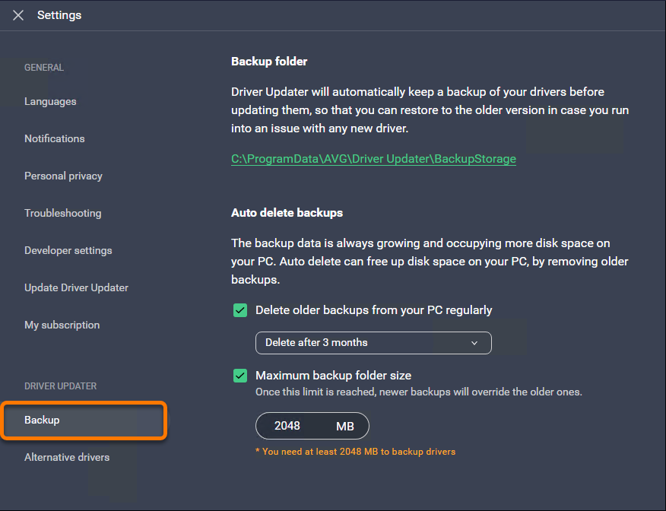Go to Notifications settings
The image size is (666, 511).
[54, 138]
